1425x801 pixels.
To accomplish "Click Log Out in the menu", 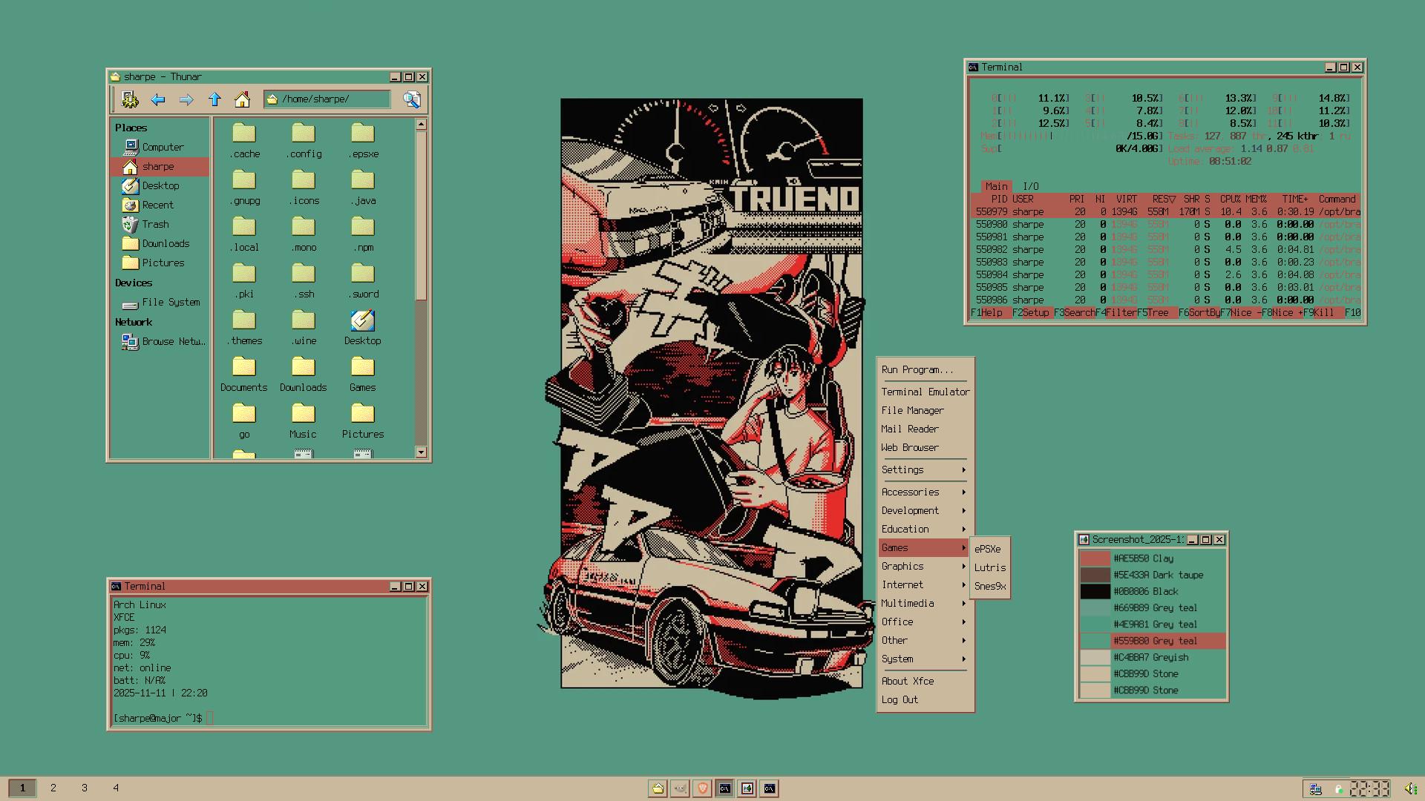I will pyautogui.click(x=900, y=699).
